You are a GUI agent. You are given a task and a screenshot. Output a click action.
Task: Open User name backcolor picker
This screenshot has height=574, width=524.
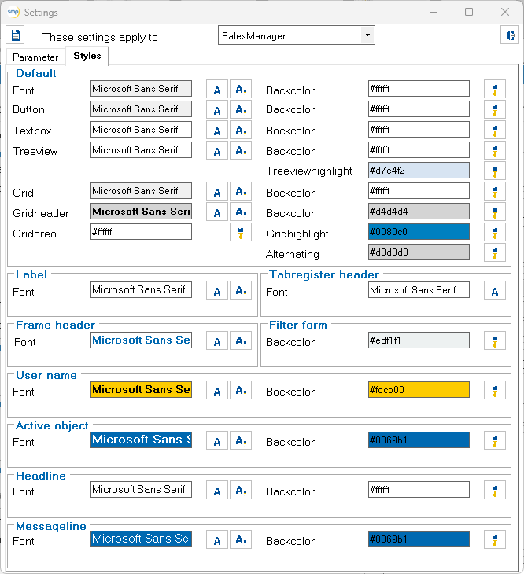click(x=495, y=390)
